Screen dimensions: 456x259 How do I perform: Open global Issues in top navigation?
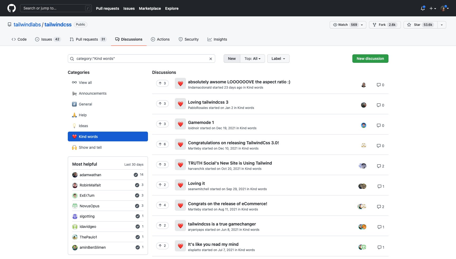pos(129,8)
